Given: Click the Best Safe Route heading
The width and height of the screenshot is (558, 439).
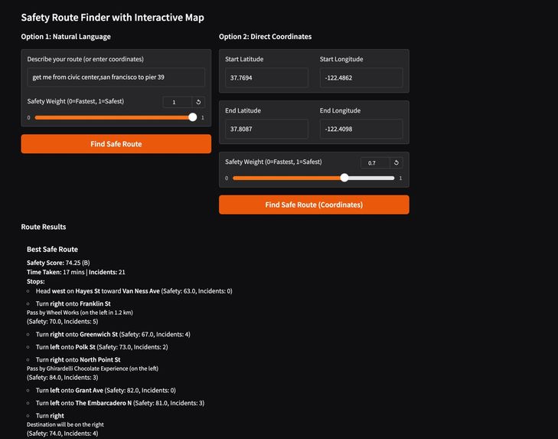Looking at the screenshot, I should (x=52, y=250).
